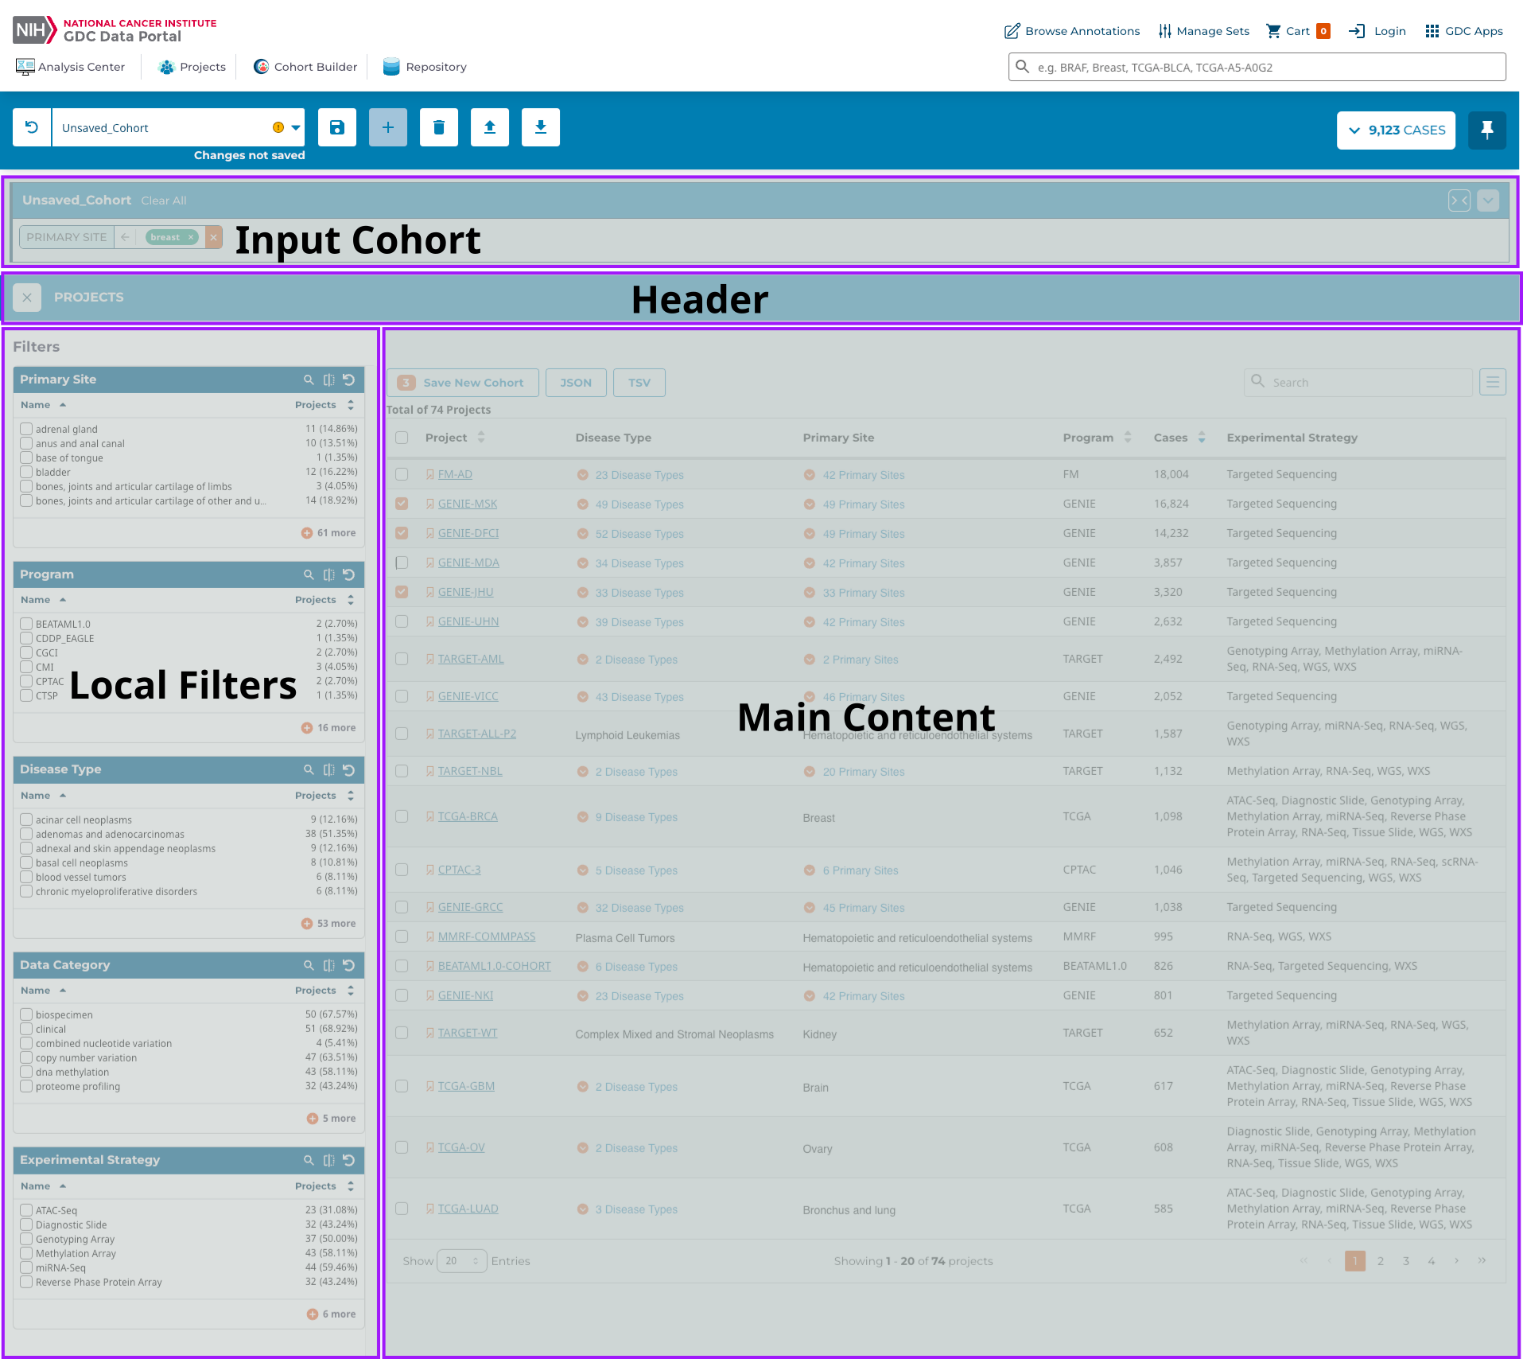
Task: Click the top quick search field
Action: coord(1257,68)
